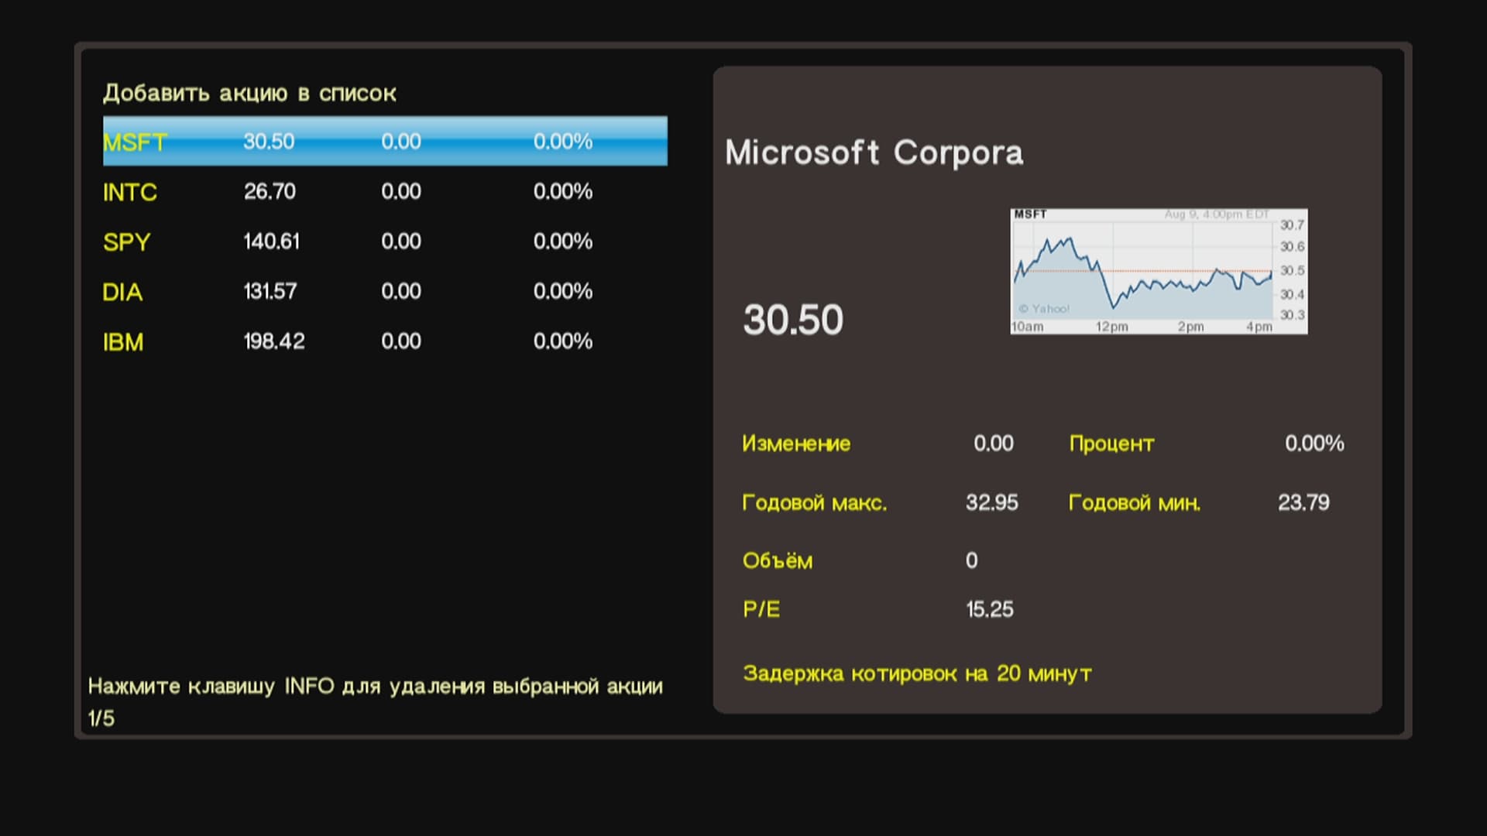This screenshot has height=836, width=1487.
Task: Click the large 30.50 price display
Action: pos(793,320)
